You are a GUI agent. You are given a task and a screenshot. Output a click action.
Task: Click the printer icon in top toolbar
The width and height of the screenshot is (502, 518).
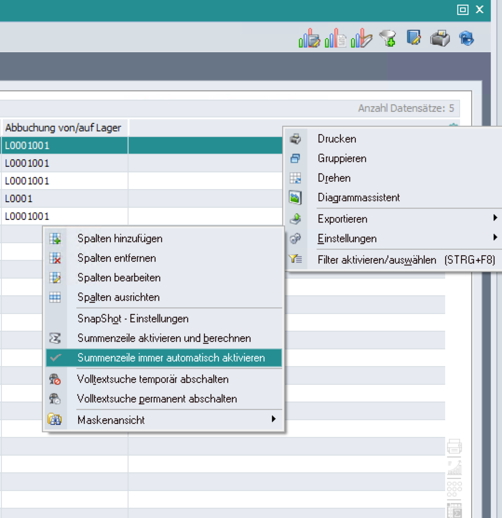pos(440,39)
